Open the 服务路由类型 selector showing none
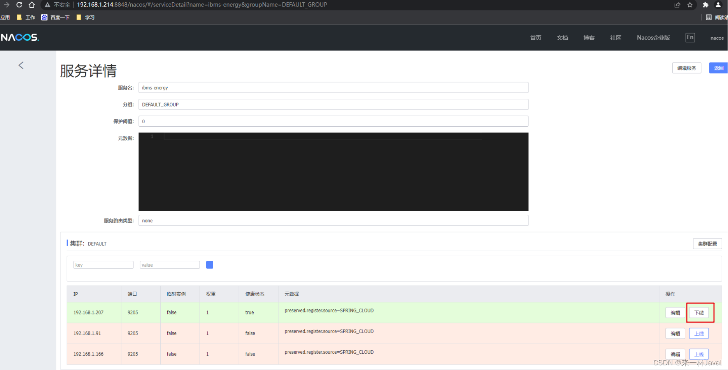The image size is (728, 370). tap(333, 220)
